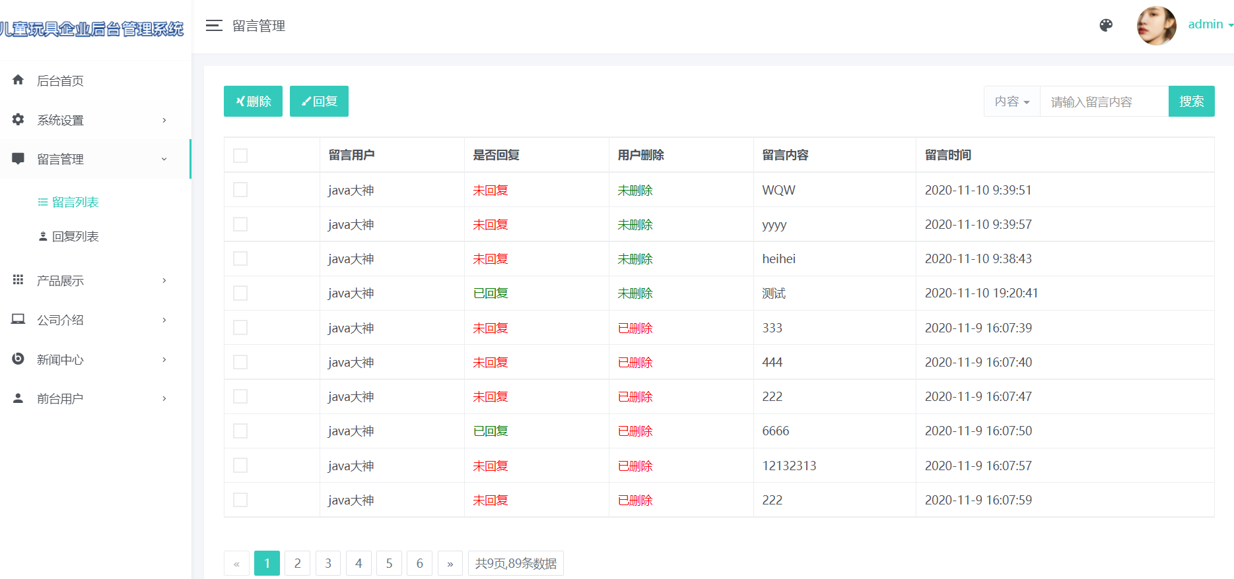Select 留言列表 submenu item

pyautogui.click(x=75, y=202)
